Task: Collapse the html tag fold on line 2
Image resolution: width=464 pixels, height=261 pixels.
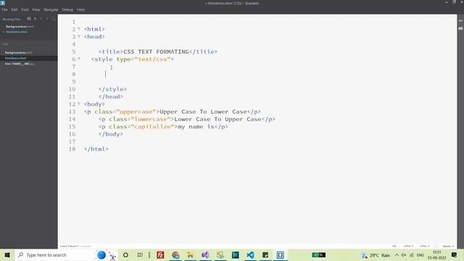Action: click(79, 29)
